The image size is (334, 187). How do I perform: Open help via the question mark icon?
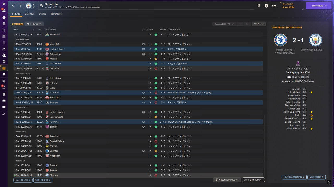point(266,6)
